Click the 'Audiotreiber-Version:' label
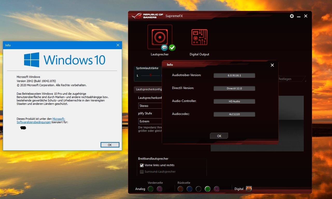This screenshot has height=199, width=332. pyautogui.click(x=187, y=75)
